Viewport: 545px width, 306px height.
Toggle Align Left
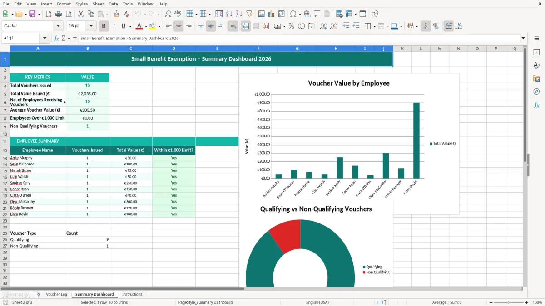coord(169,26)
